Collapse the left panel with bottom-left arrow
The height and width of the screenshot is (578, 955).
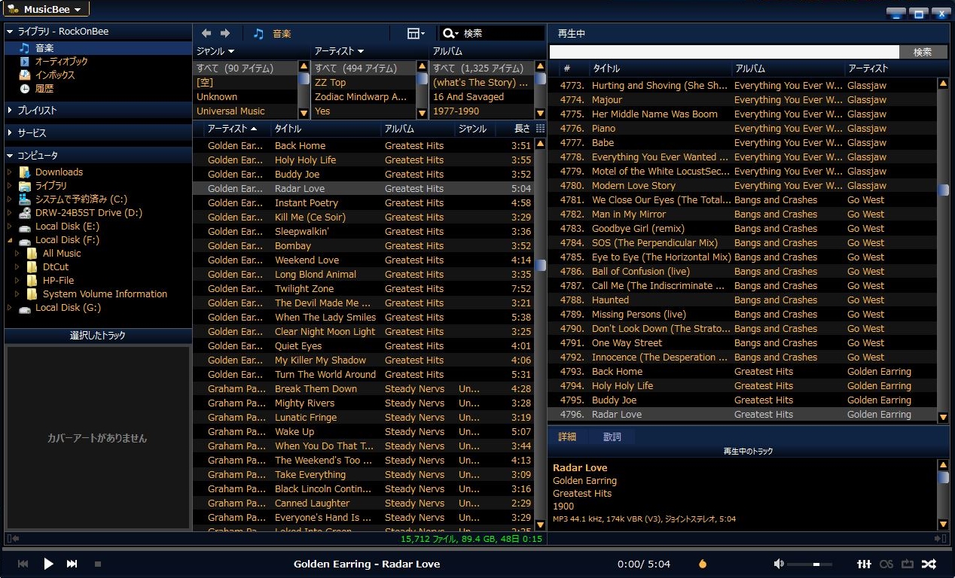click(12, 538)
